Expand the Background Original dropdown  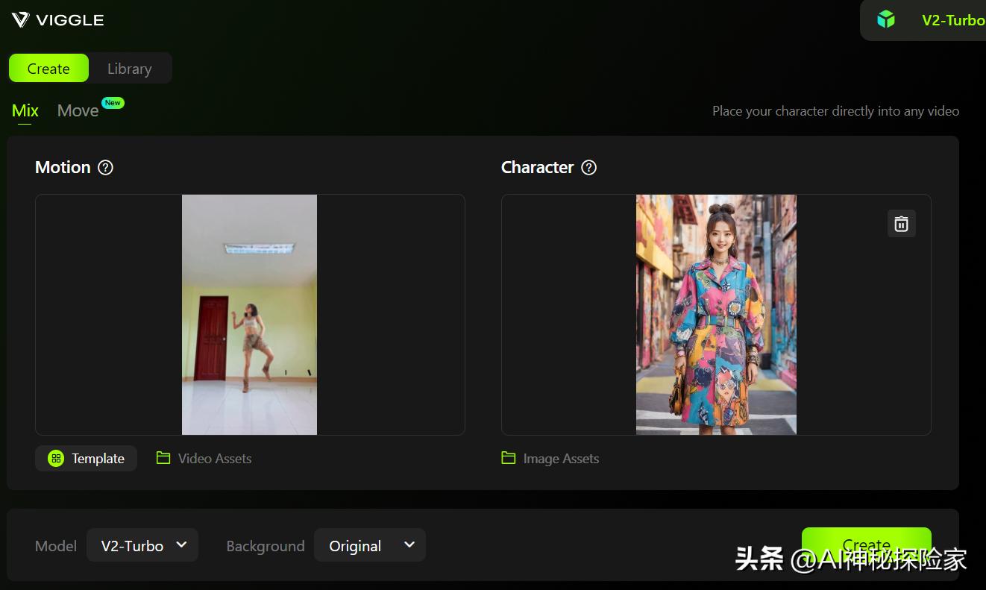point(370,545)
